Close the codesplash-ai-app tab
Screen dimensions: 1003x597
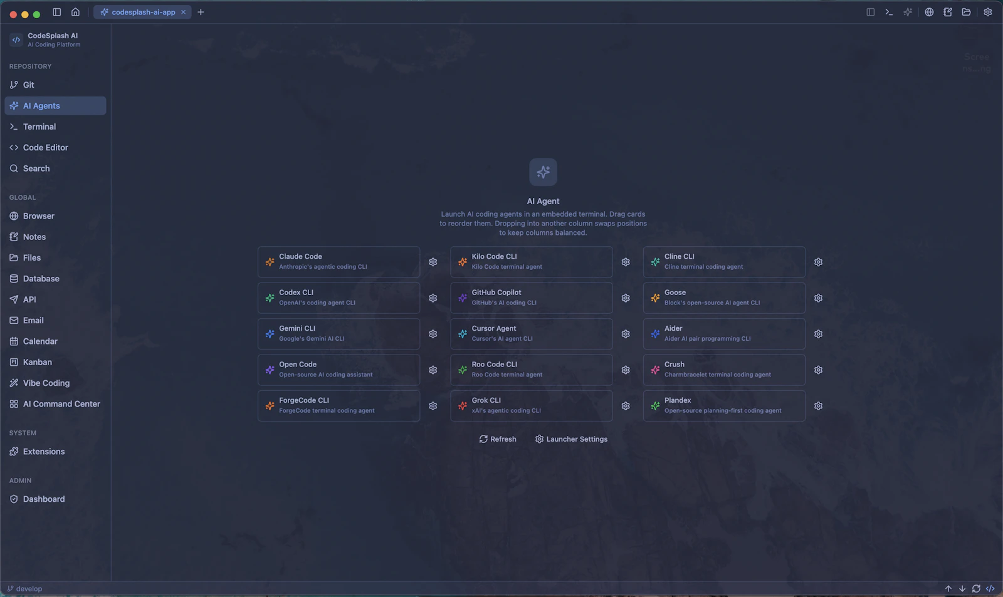tap(183, 12)
